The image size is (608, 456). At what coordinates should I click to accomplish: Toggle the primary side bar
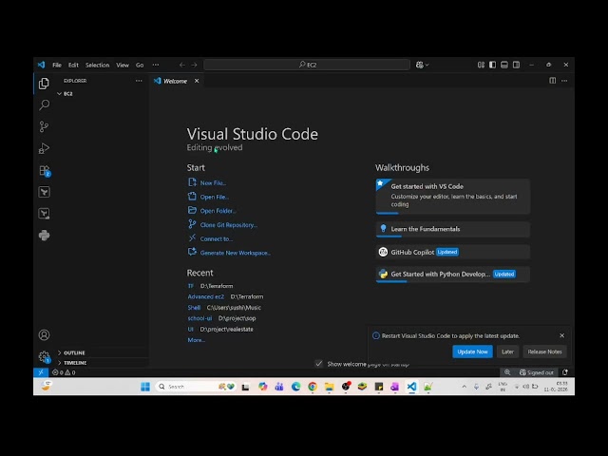pyautogui.click(x=492, y=65)
